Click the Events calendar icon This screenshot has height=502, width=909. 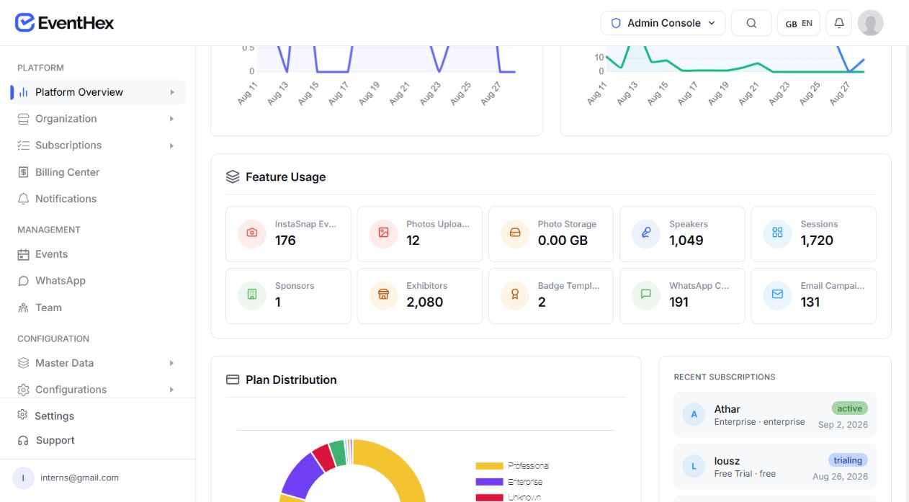(24, 254)
